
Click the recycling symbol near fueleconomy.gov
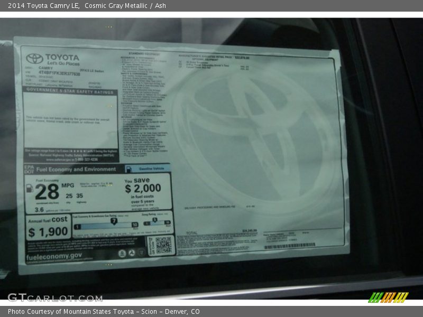coord(132,253)
